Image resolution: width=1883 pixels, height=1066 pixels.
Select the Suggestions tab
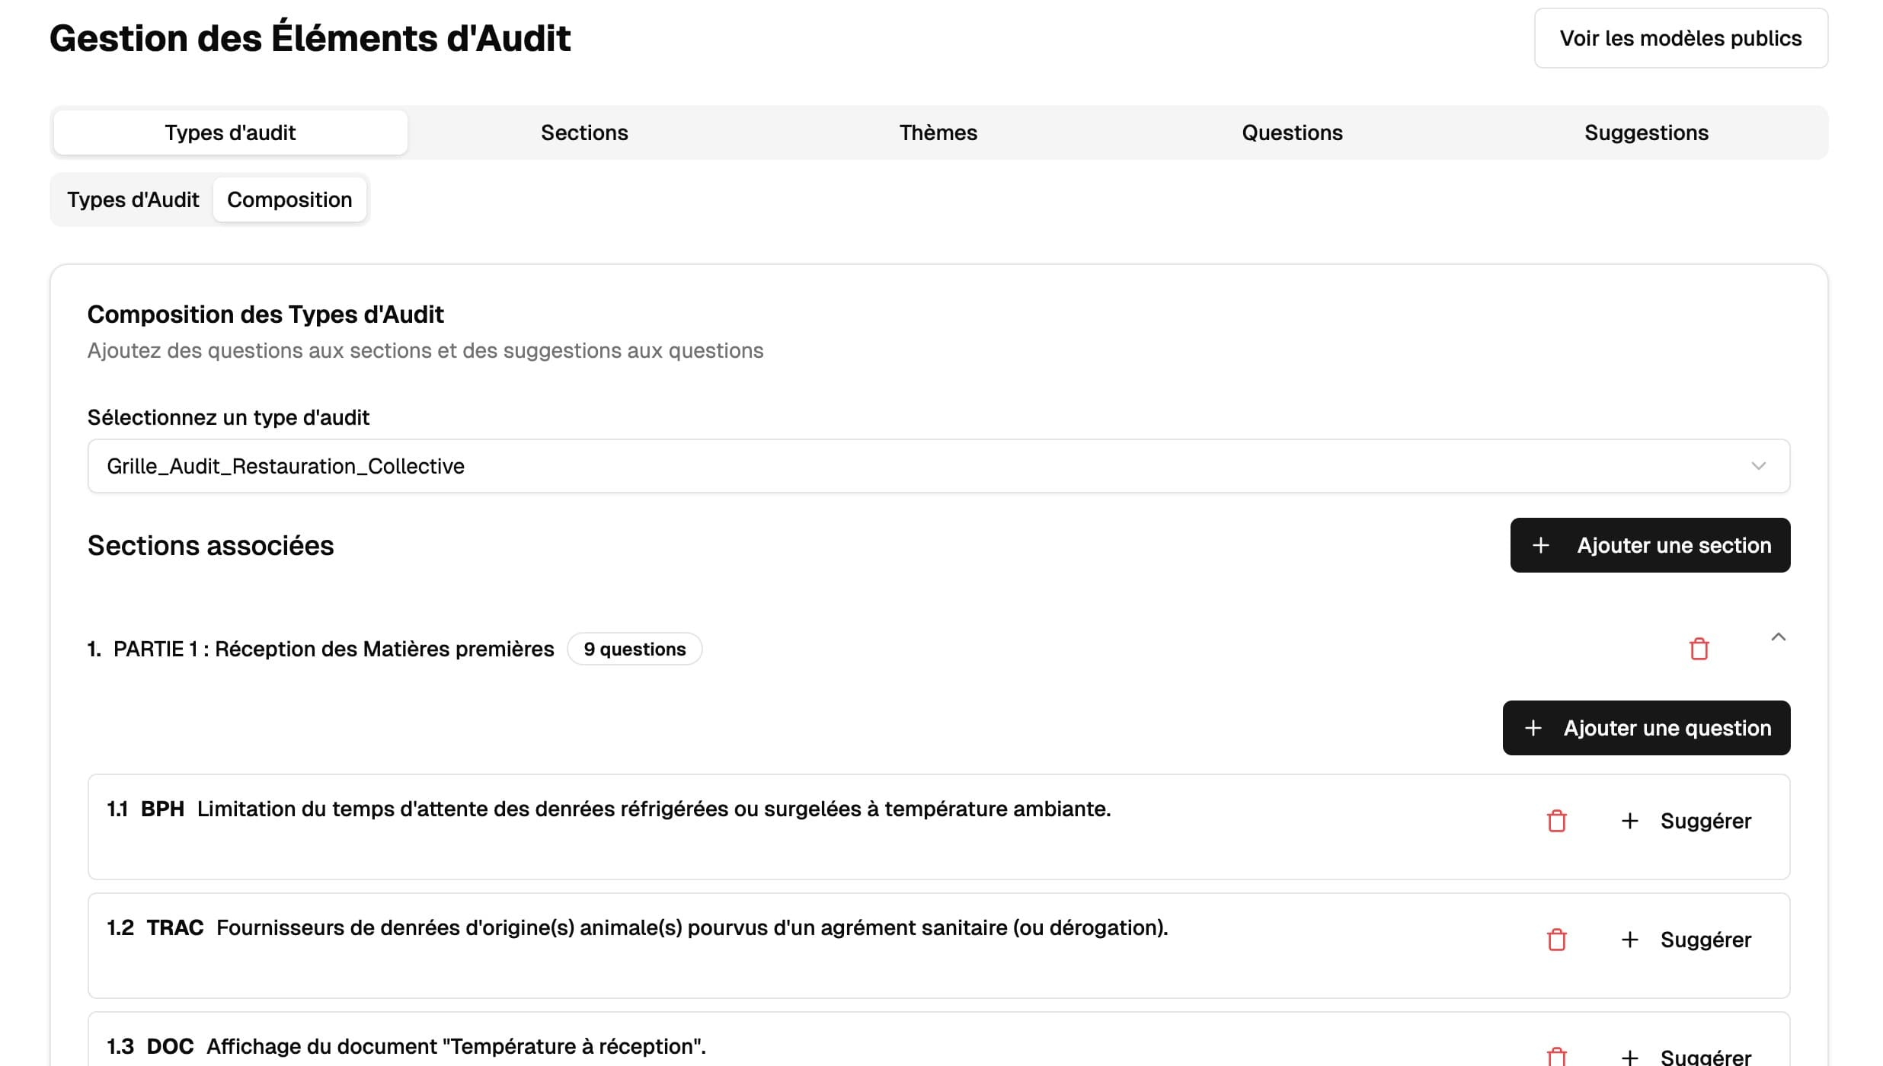click(1646, 132)
